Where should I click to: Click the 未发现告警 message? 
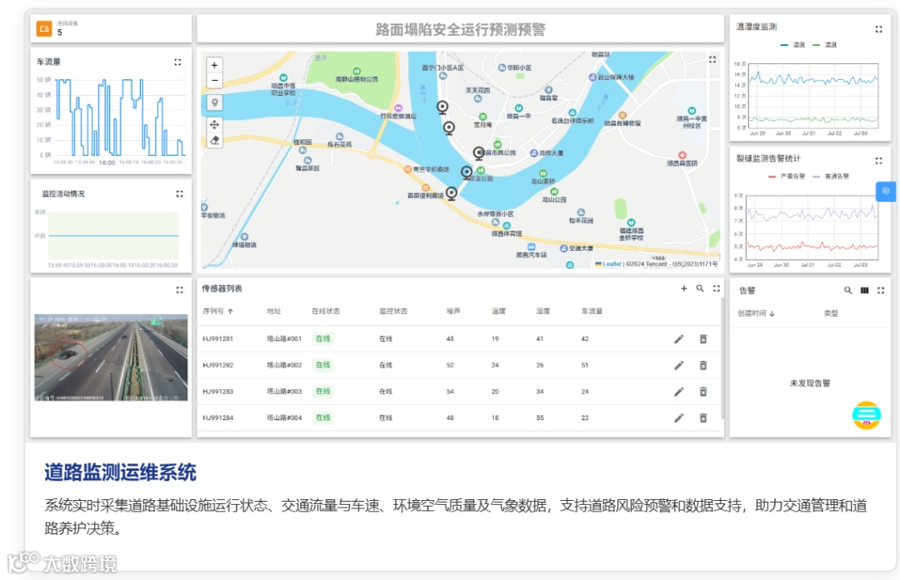pos(810,383)
